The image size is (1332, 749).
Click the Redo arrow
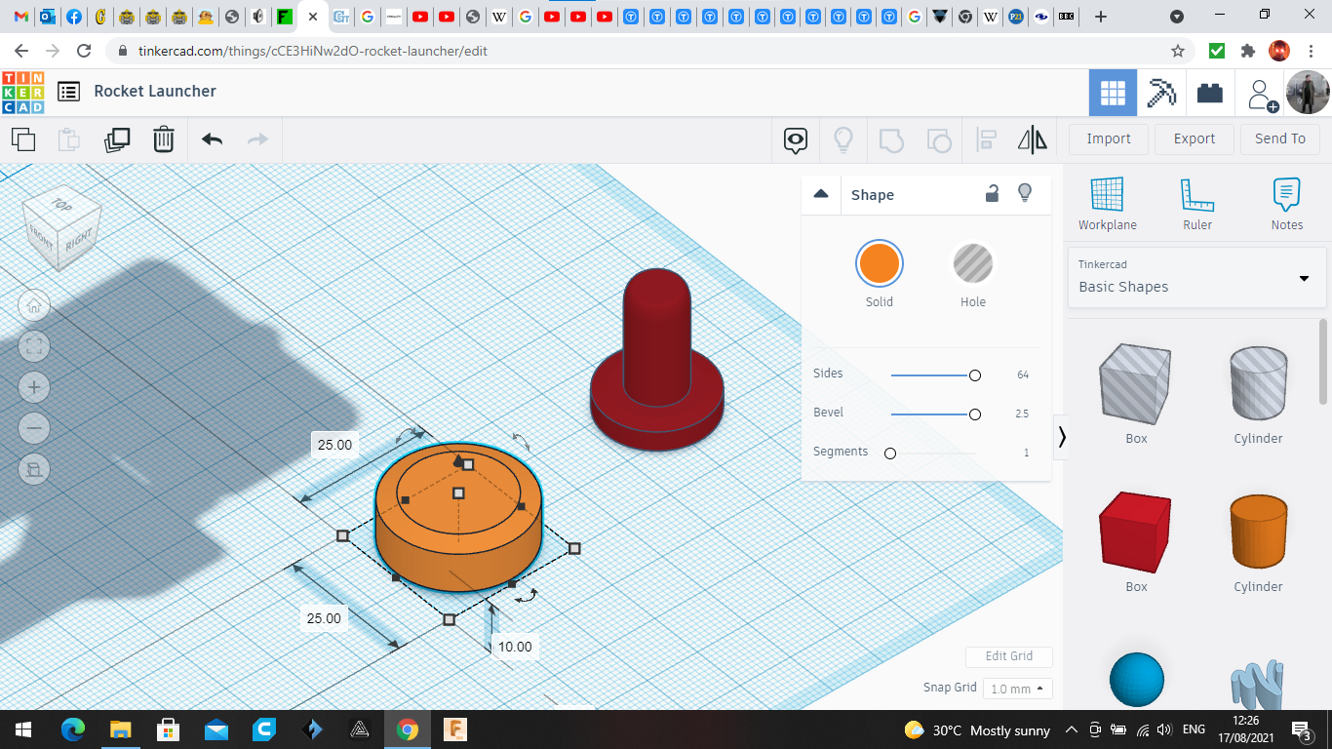coord(258,139)
